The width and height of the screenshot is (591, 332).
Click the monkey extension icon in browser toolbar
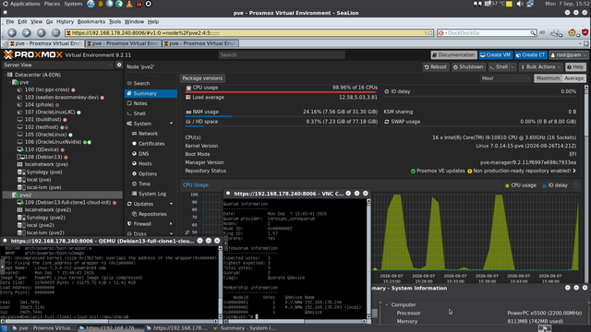pyautogui.click(x=573, y=33)
